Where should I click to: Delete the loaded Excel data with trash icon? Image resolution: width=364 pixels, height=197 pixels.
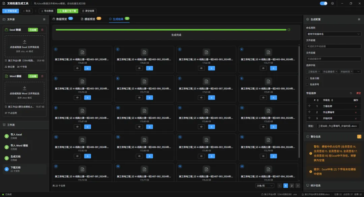pyautogui.click(x=42, y=30)
